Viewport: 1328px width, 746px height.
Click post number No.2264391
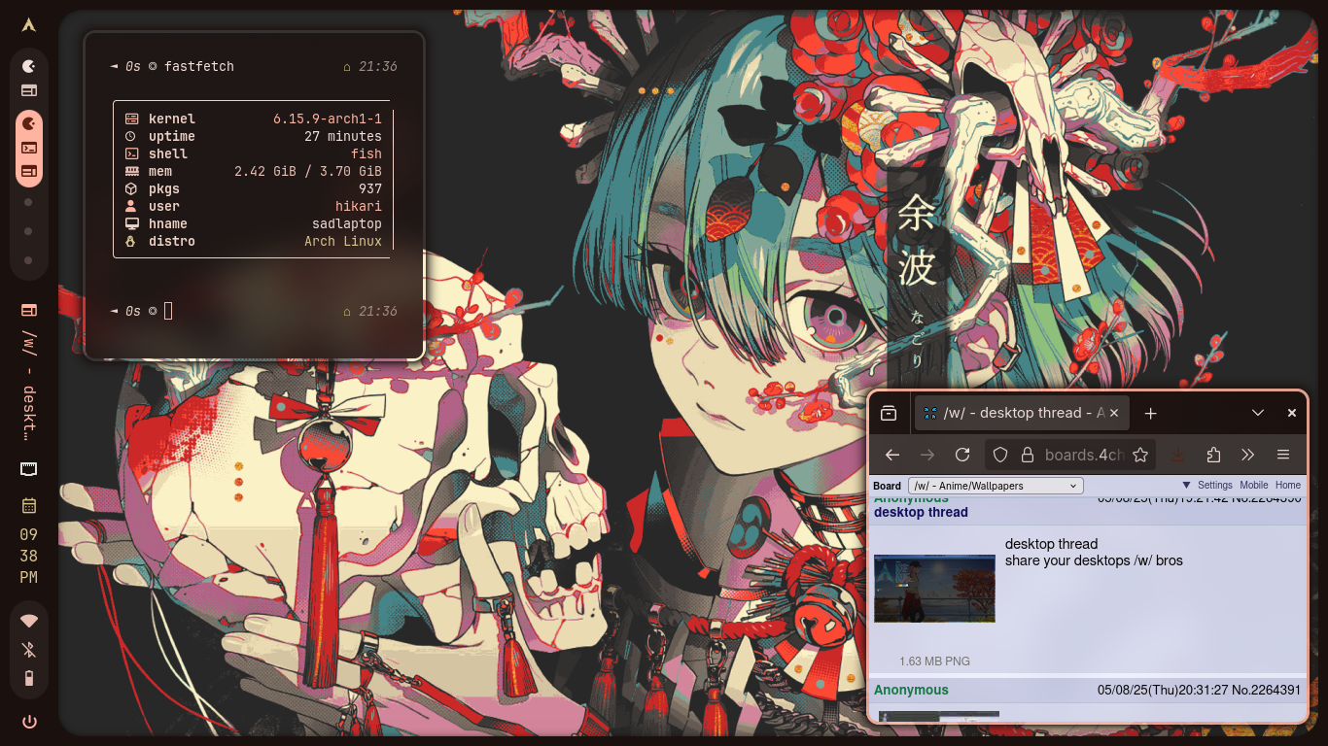click(x=1266, y=690)
